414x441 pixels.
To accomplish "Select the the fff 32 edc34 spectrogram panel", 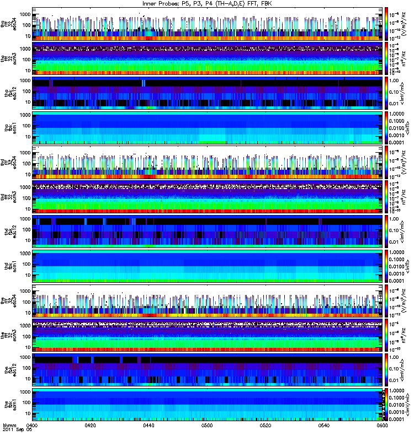I will click(208, 301).
